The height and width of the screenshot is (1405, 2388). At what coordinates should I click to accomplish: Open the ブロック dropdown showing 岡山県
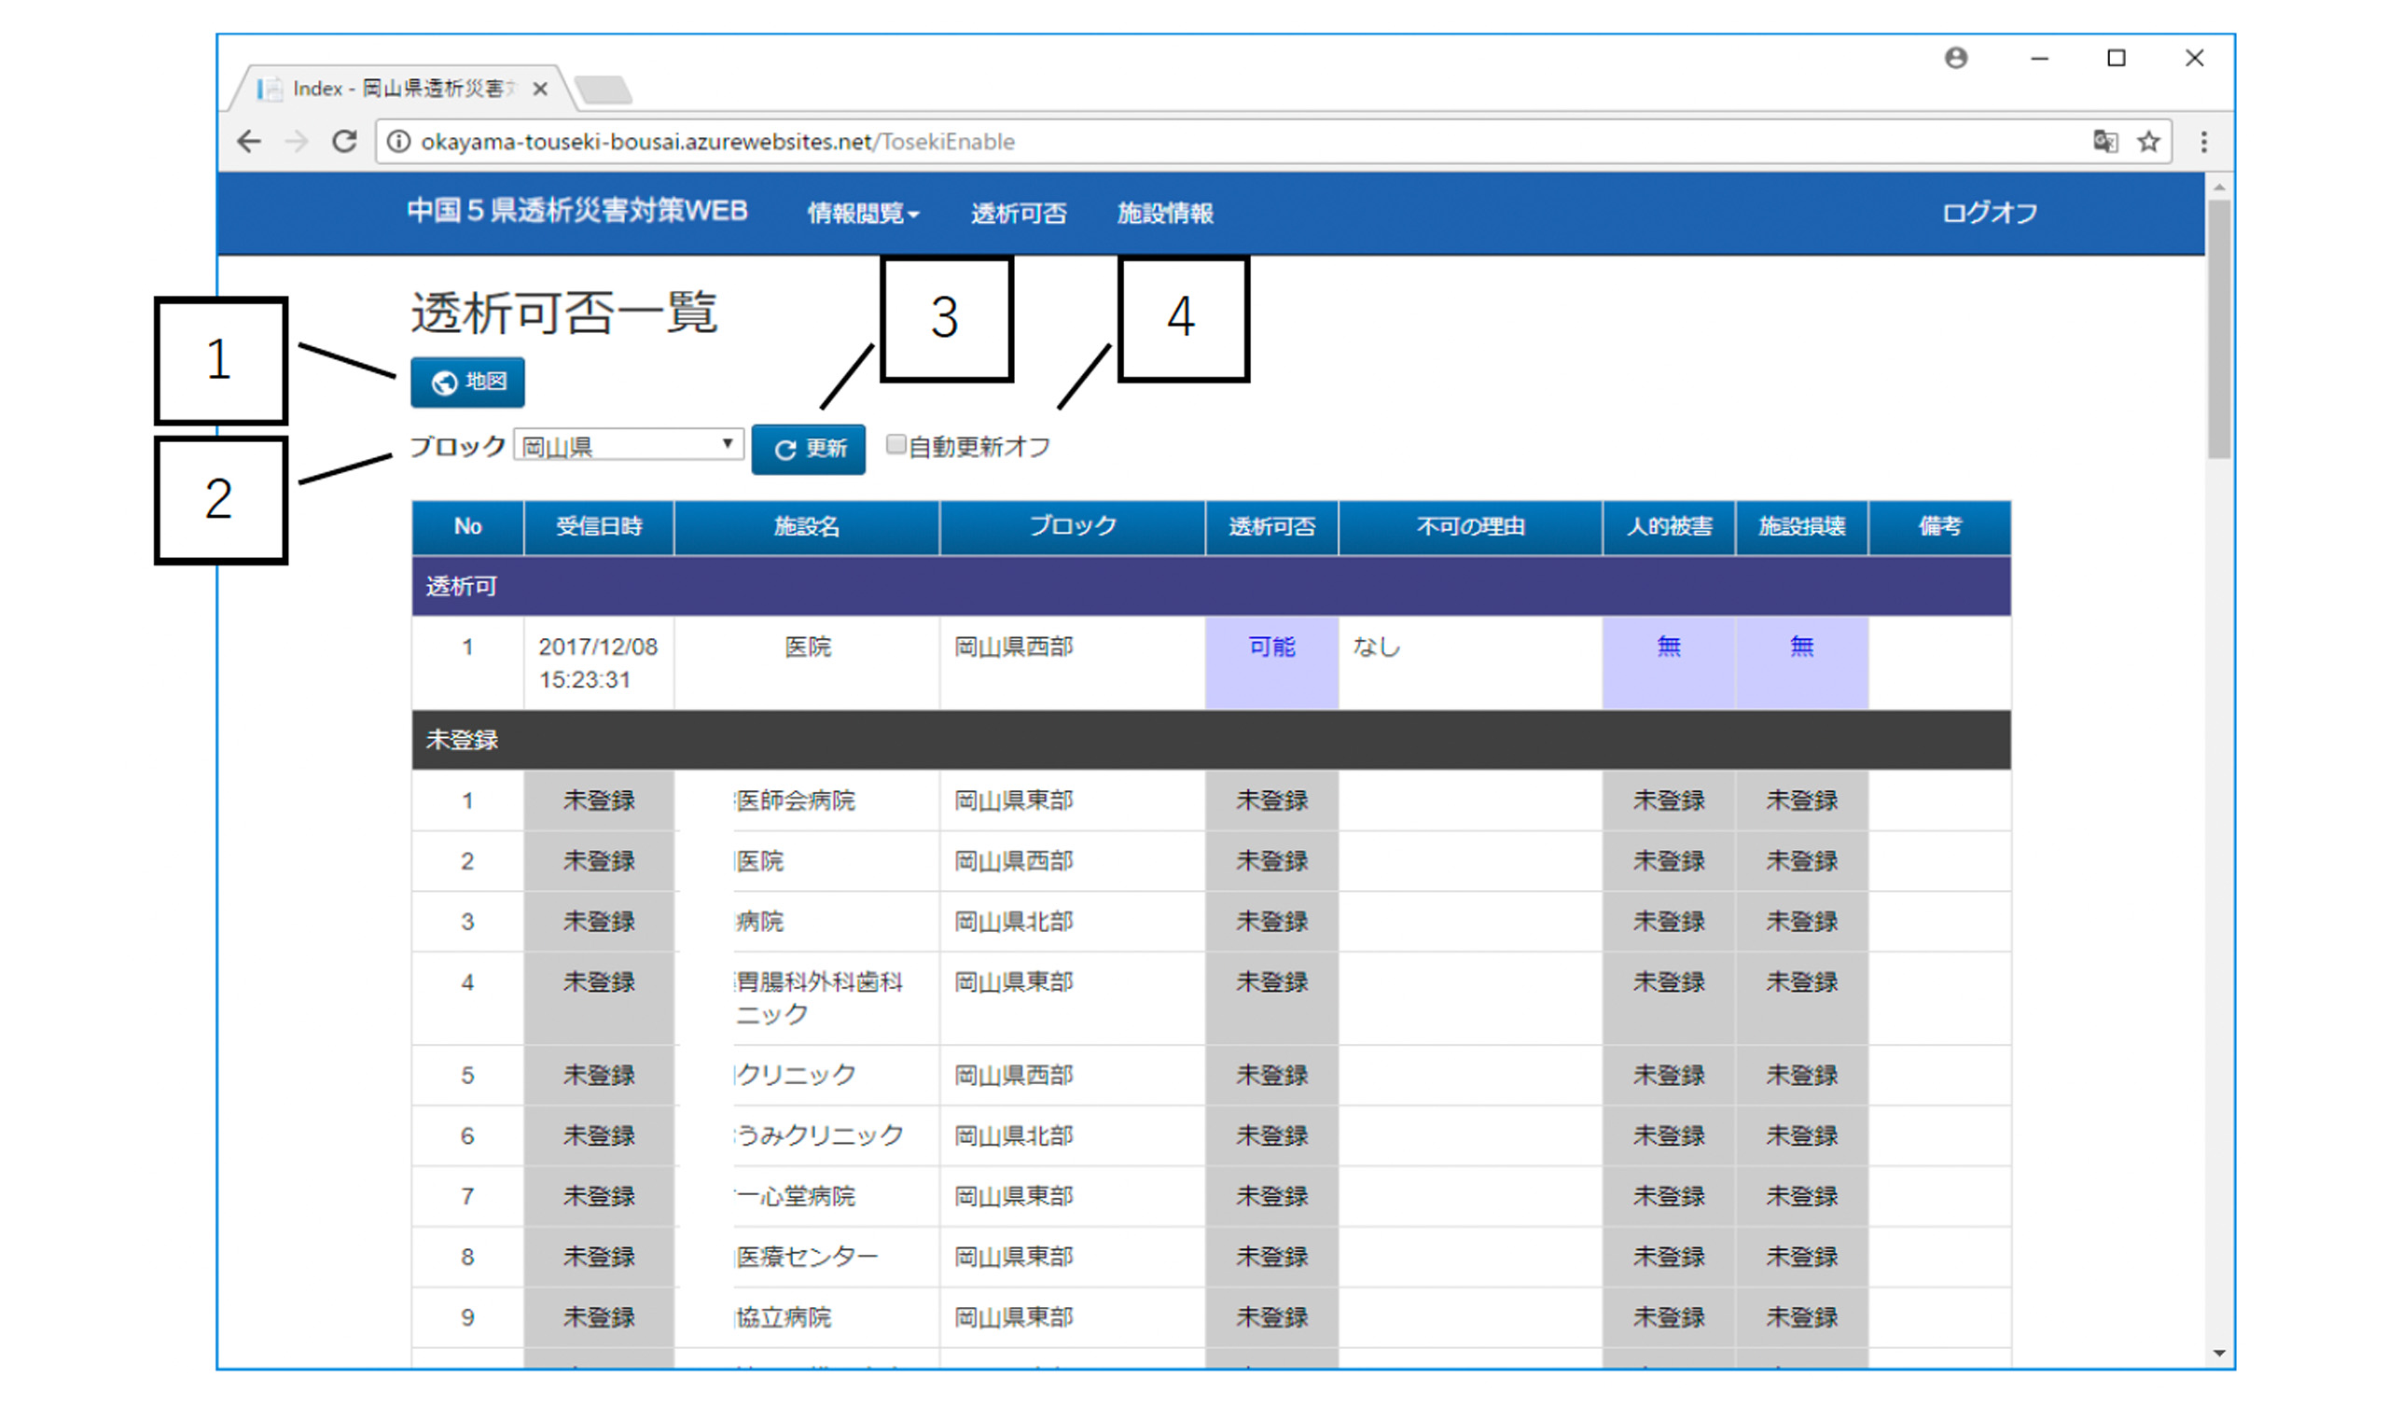coord(628,446)
